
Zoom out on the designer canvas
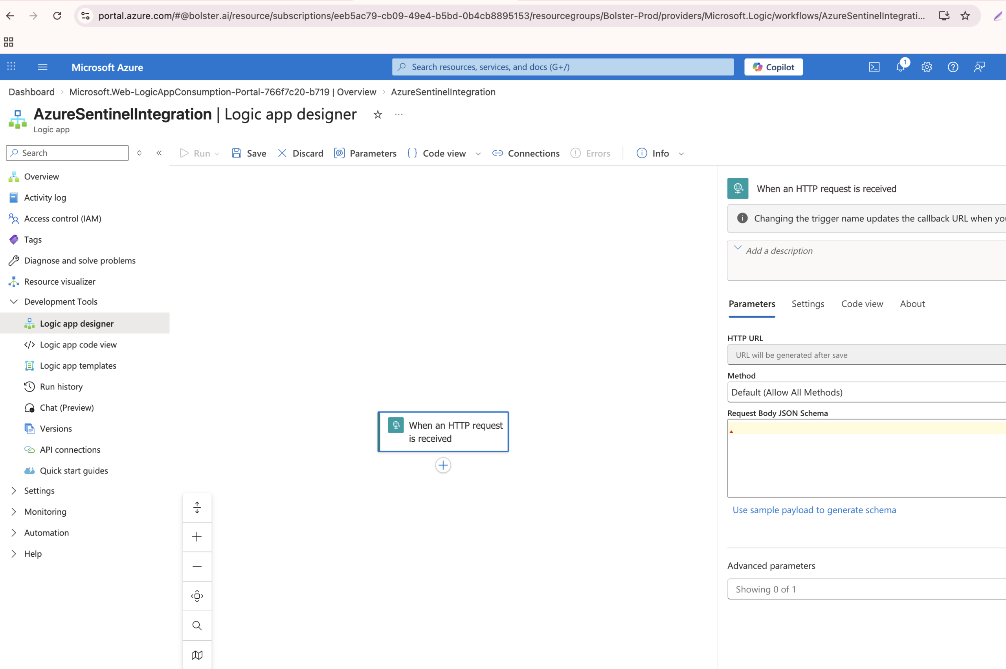click(x=197, y=567)
